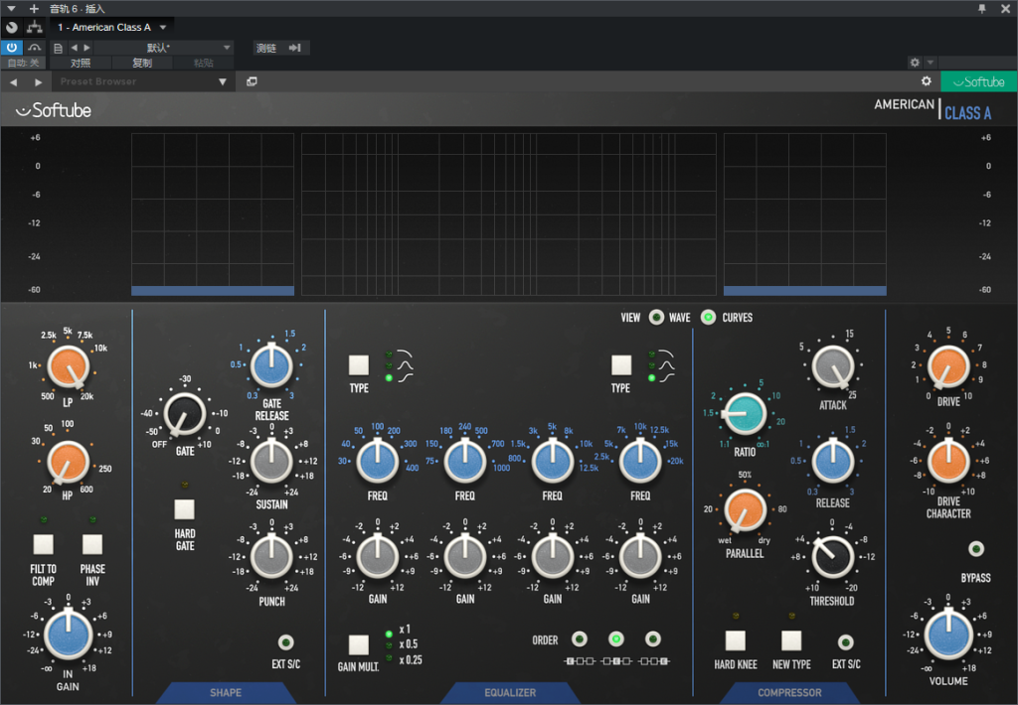Click the add insert plus icon

point(34,8)
